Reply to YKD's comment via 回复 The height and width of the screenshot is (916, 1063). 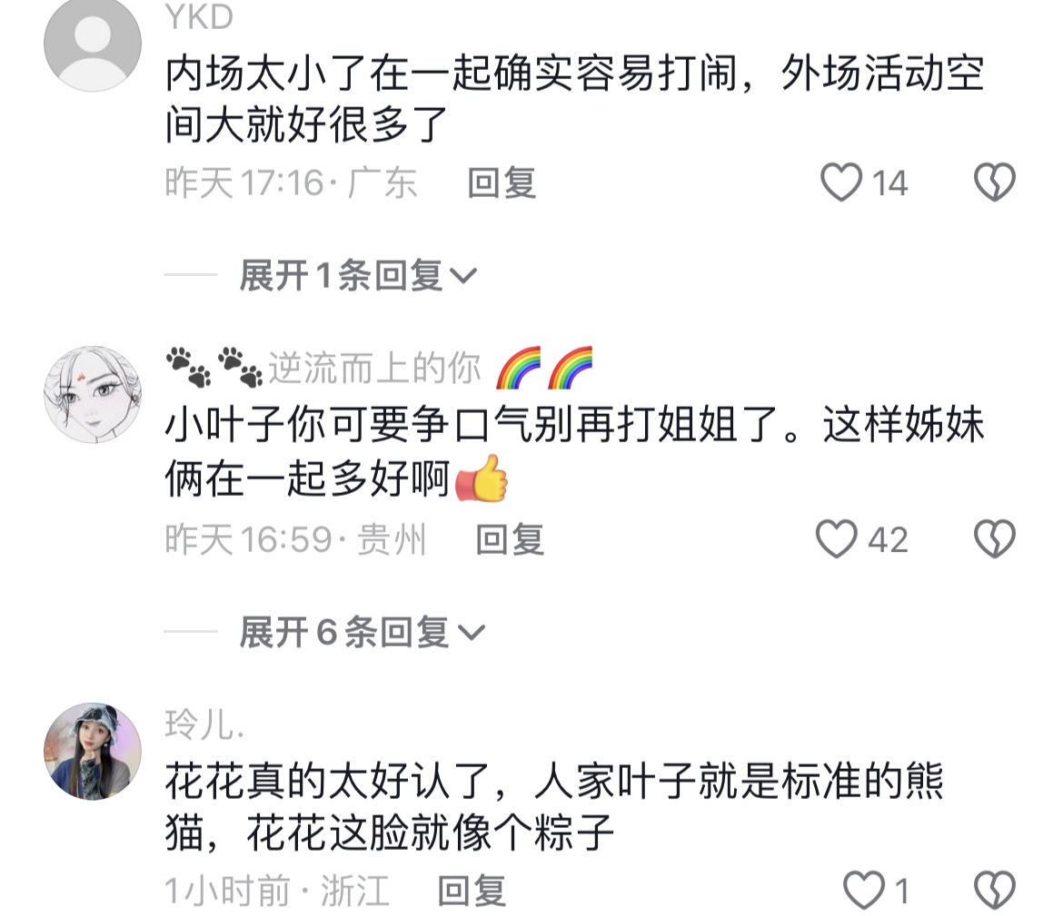(502, 183)
